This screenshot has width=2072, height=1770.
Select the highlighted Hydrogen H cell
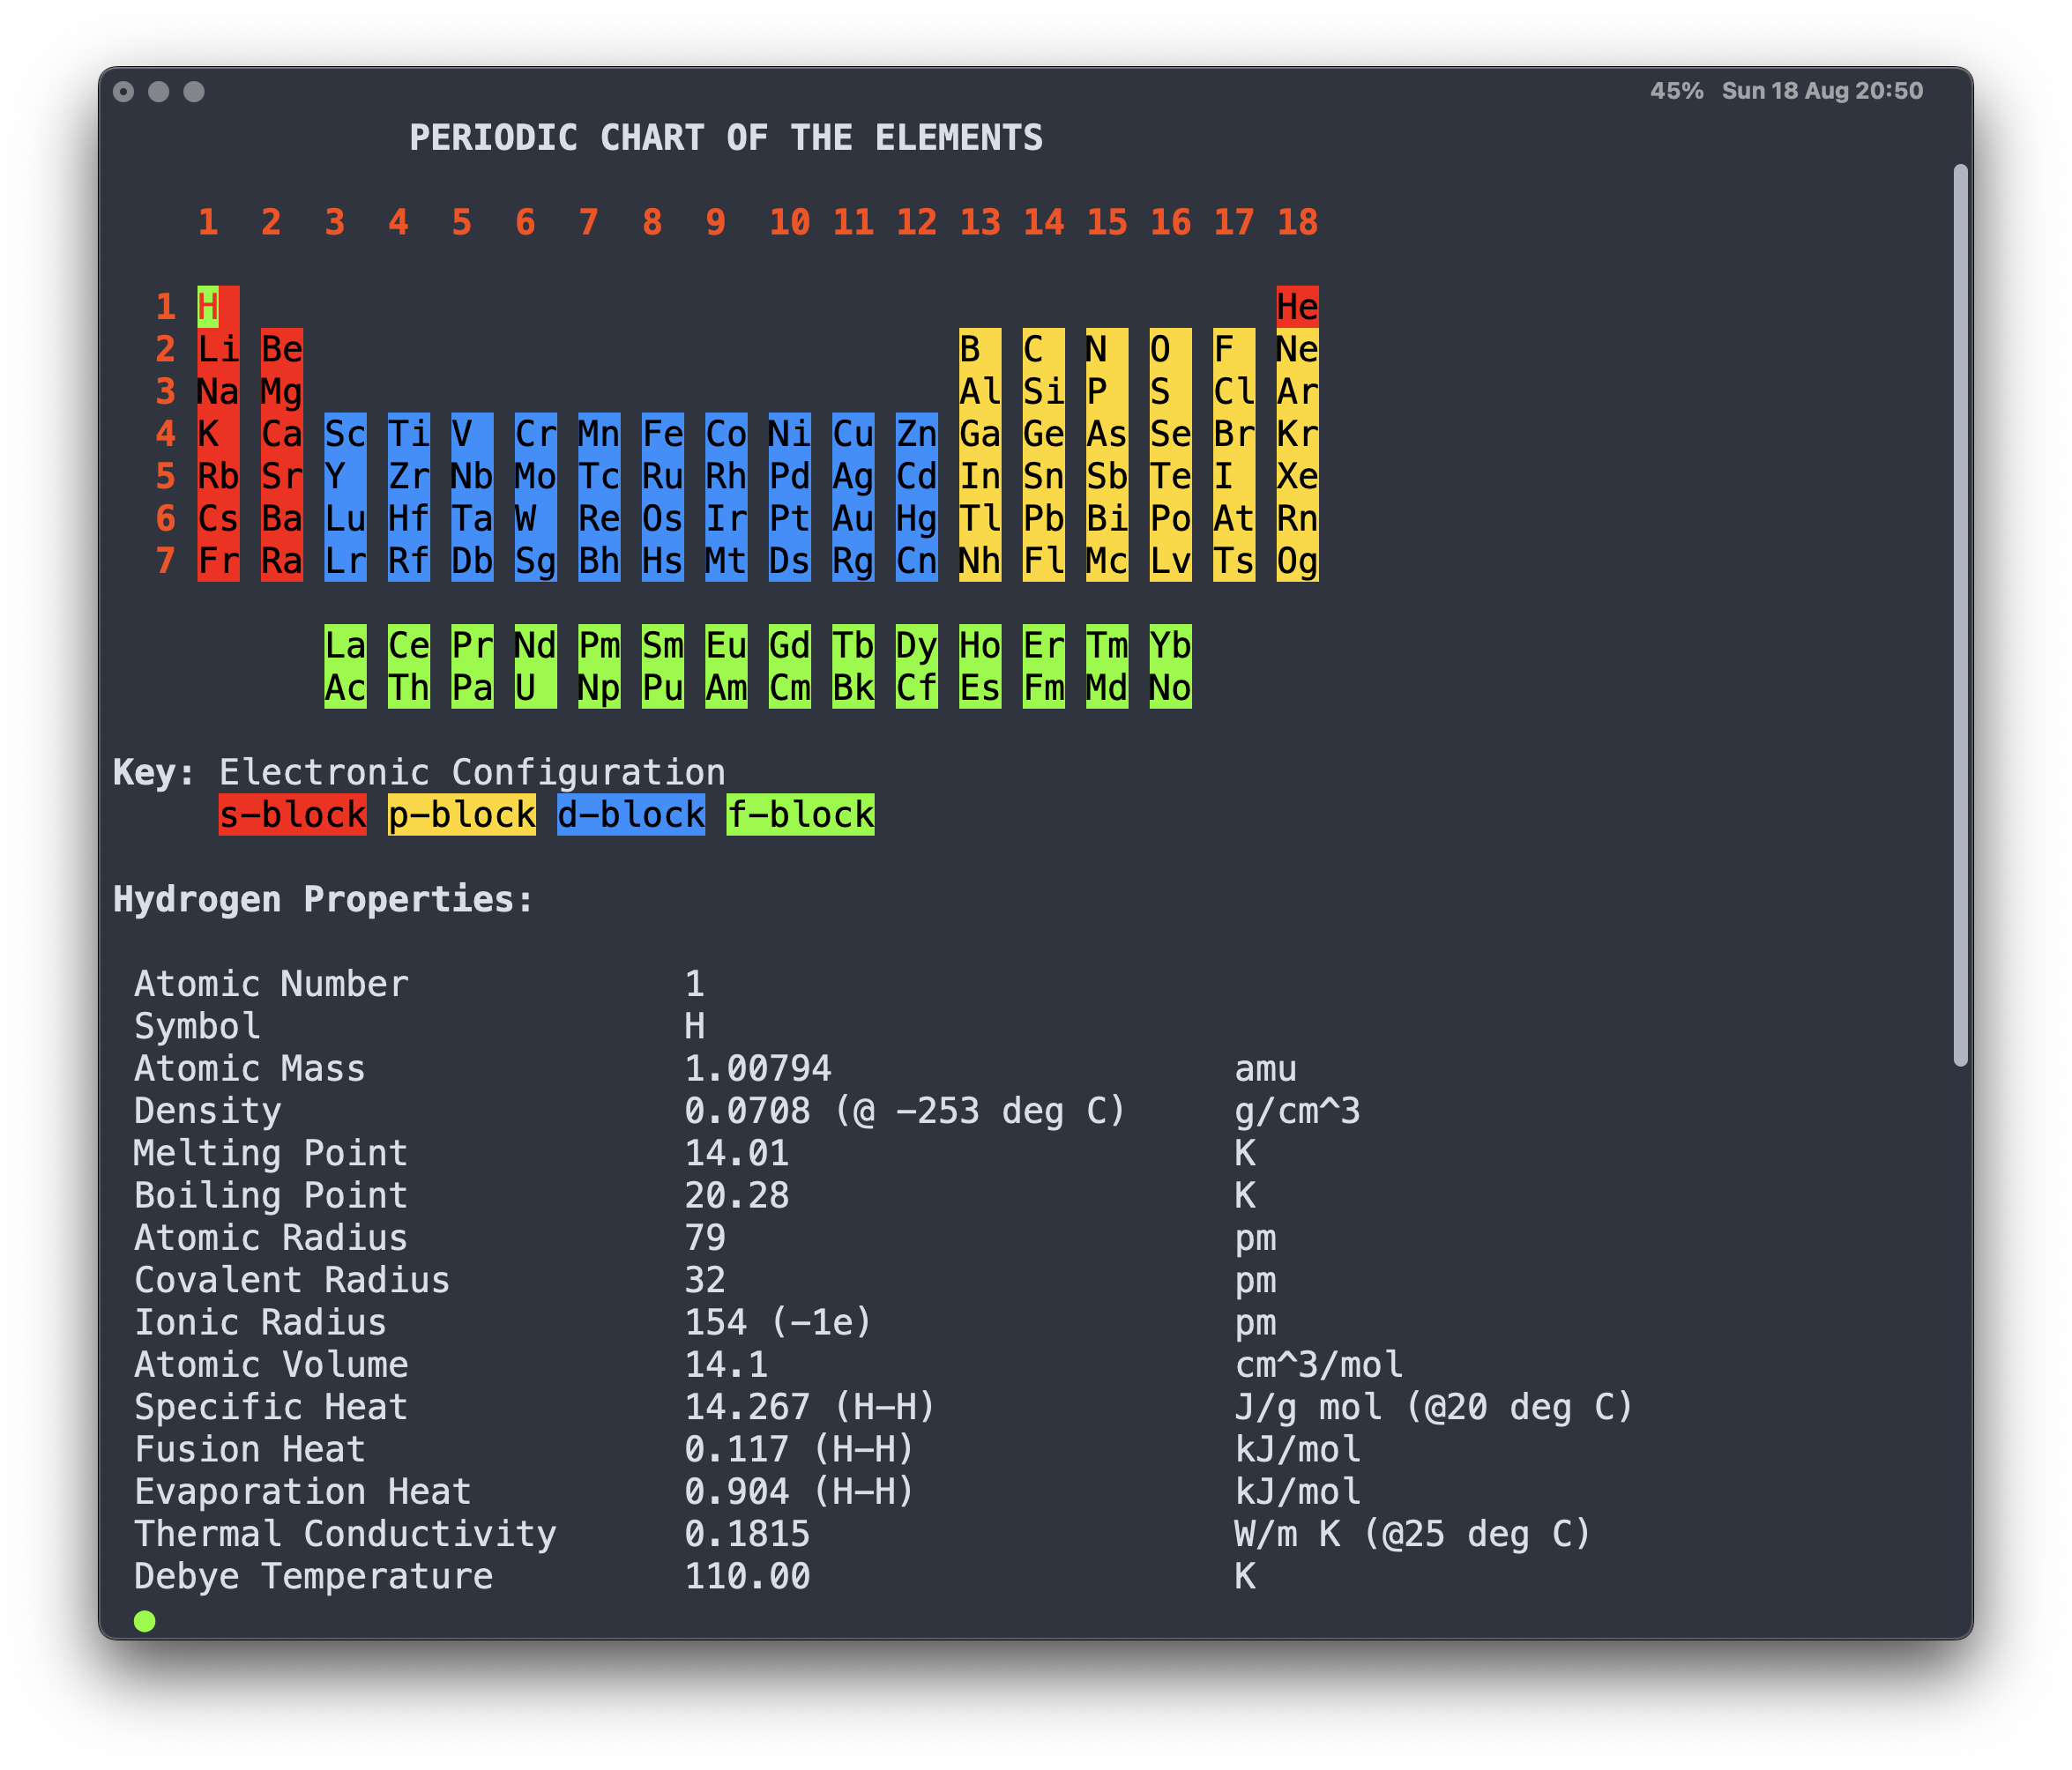(208, 307)
